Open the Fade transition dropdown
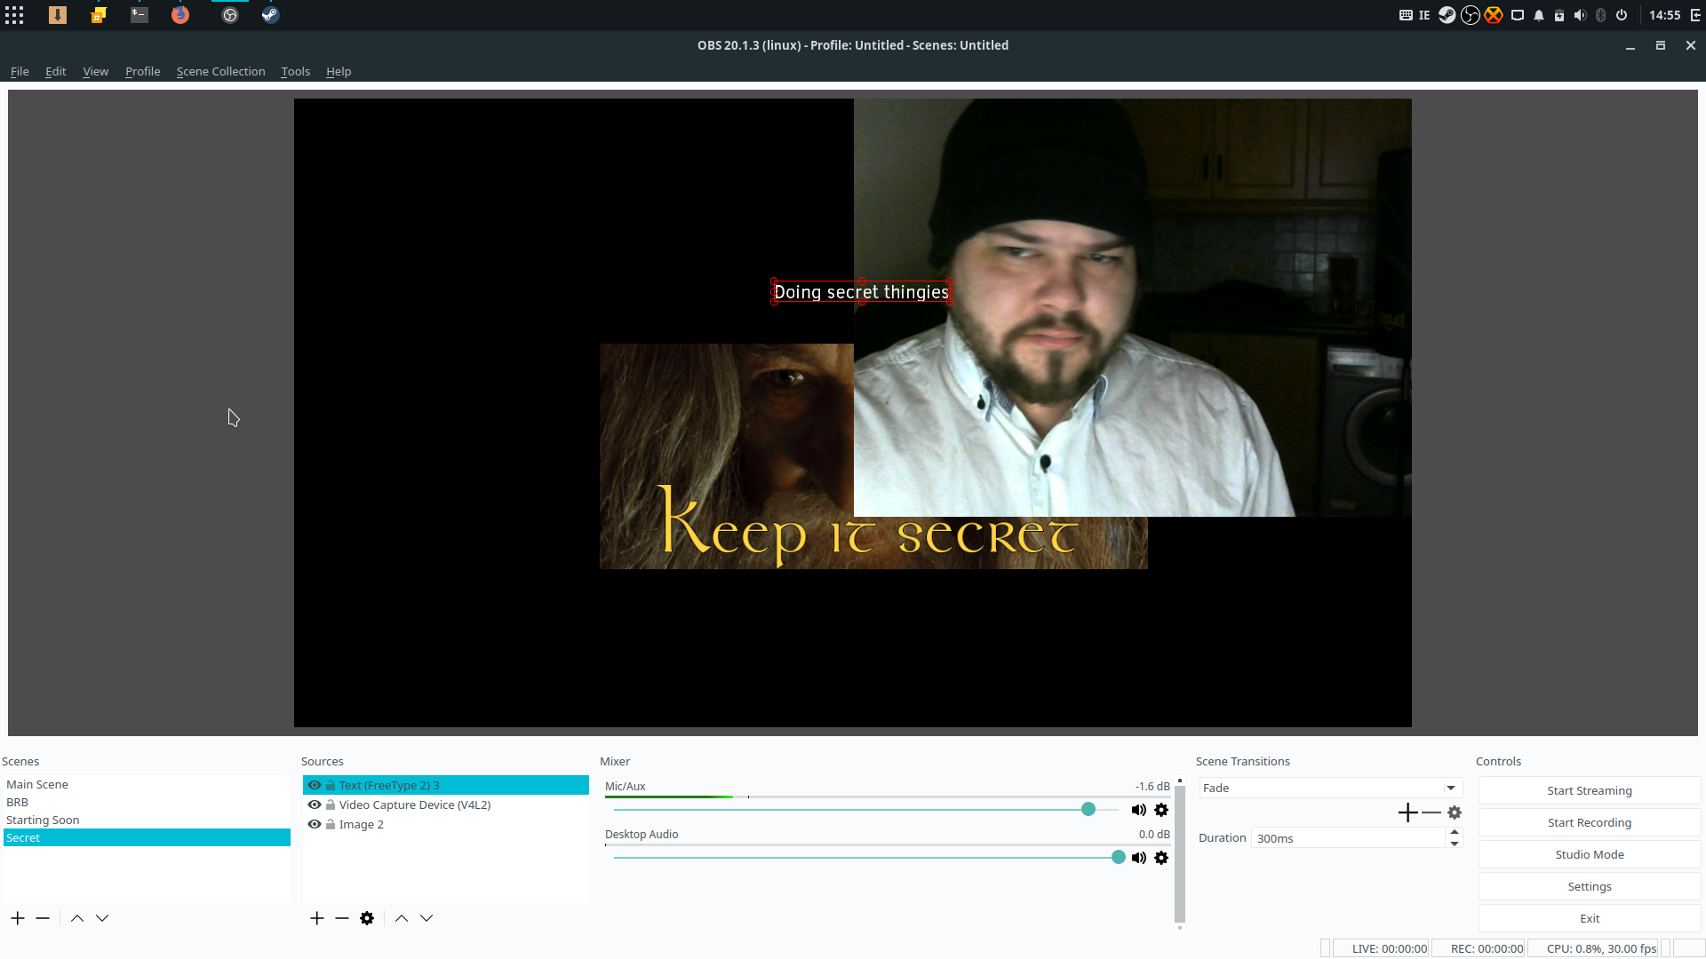 click(1330, 788)
